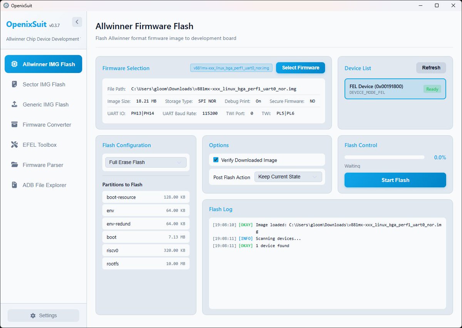The image size is (462, 328).
Task: Click the Select Firmware button
Action: (300, 68)
